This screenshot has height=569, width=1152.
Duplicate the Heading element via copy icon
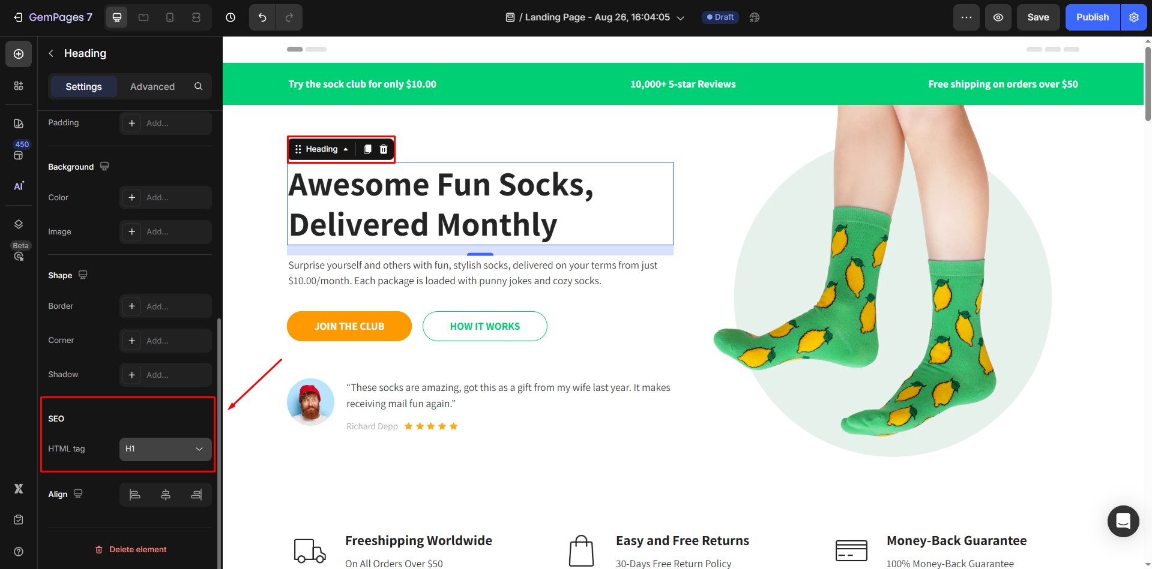click(367, 149)
